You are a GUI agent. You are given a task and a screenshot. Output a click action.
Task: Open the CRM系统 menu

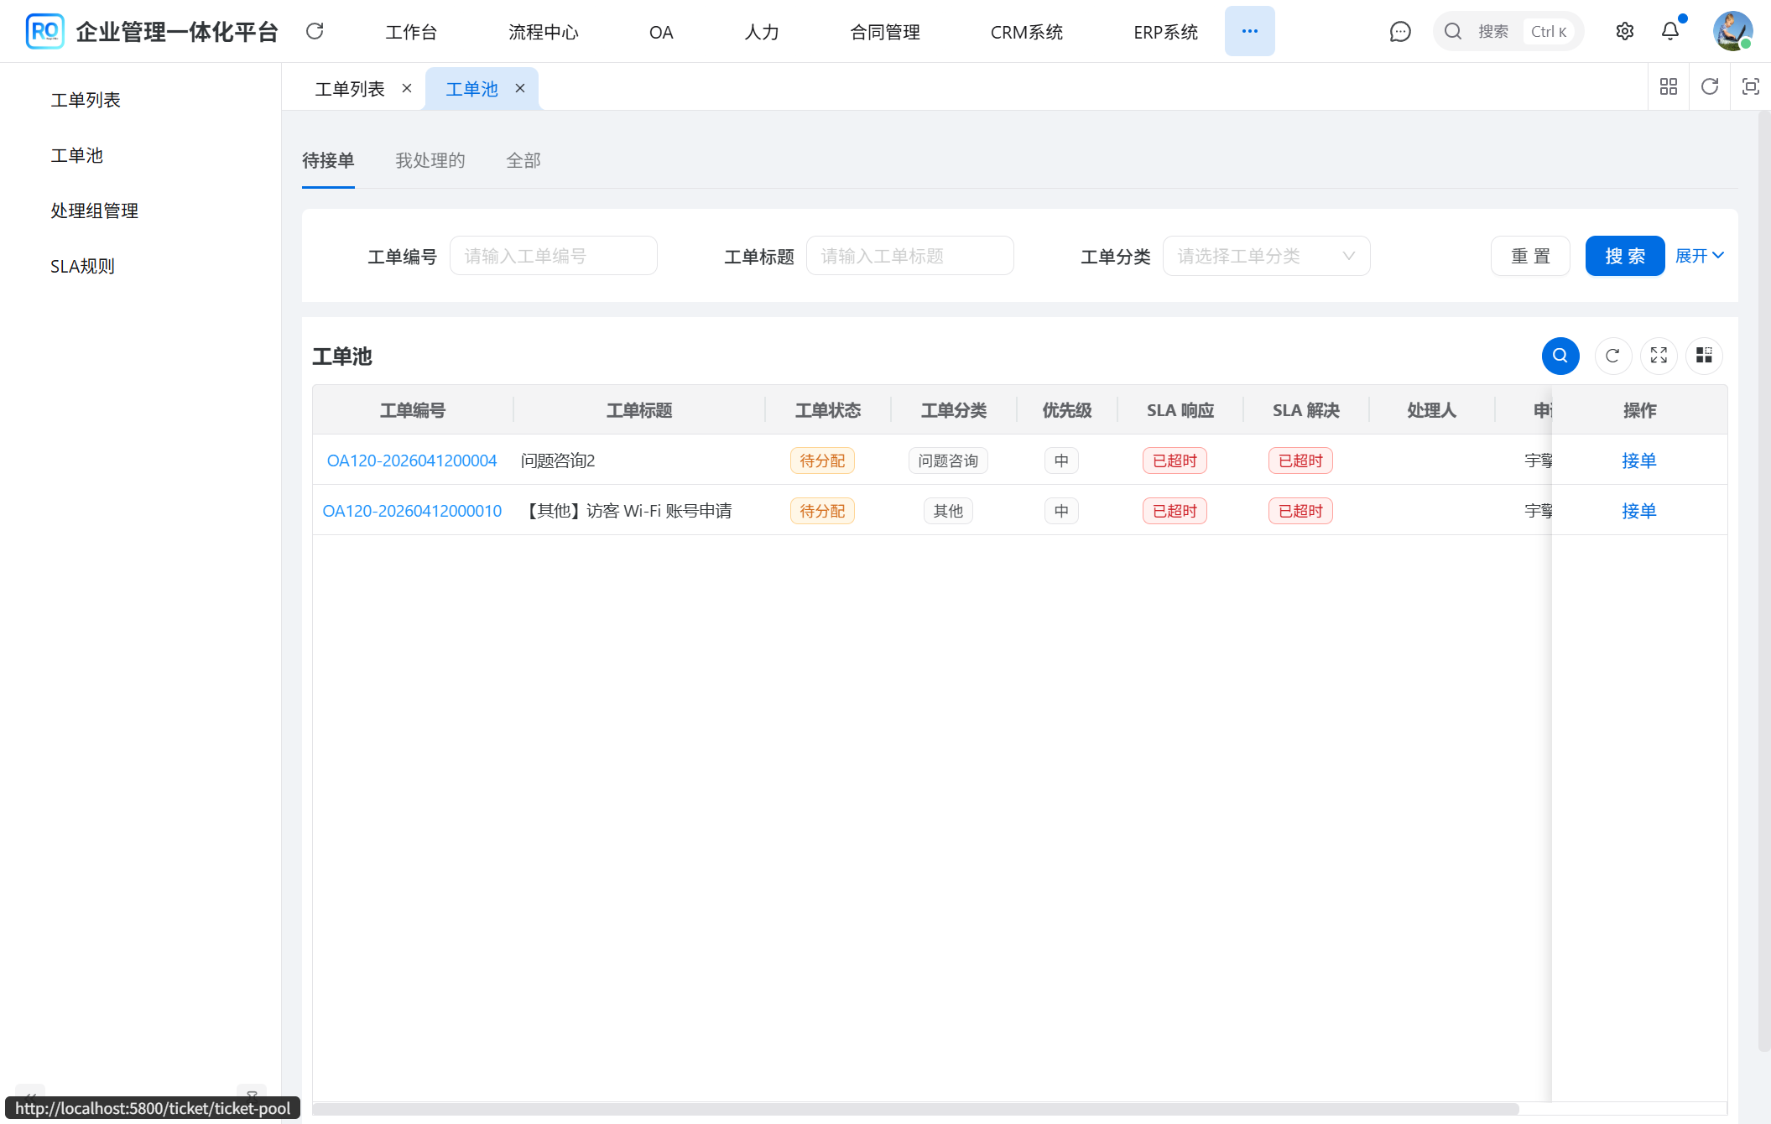tap(1026, 32)
